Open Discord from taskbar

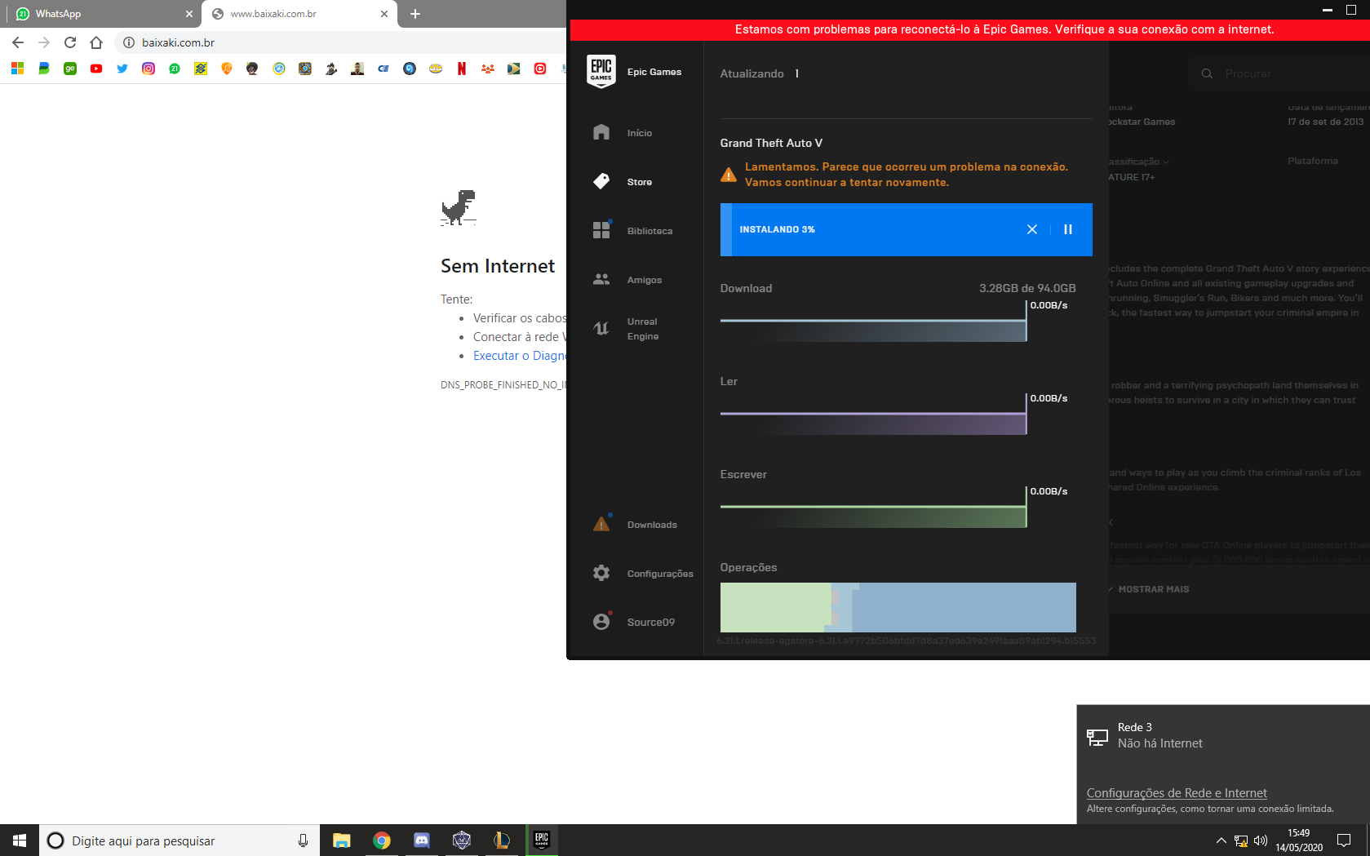tap(422, 840)
